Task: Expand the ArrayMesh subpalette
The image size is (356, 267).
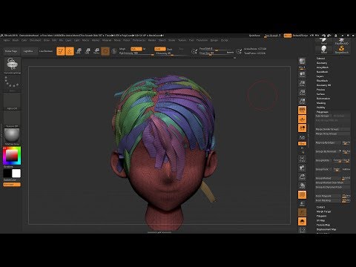Action: pos(323,67)
